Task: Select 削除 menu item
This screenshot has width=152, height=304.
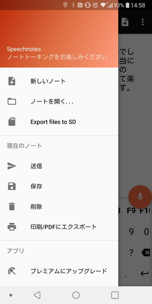Action: tap(59, 206)
